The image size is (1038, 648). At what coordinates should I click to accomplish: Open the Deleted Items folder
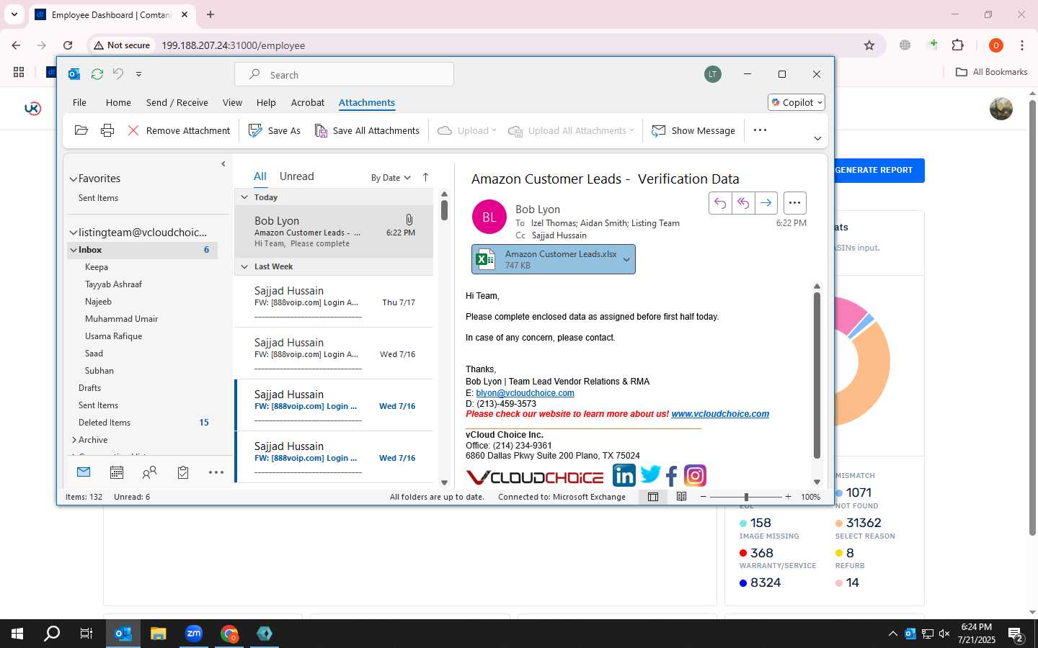pyautogui.click(x=105, y=423)
